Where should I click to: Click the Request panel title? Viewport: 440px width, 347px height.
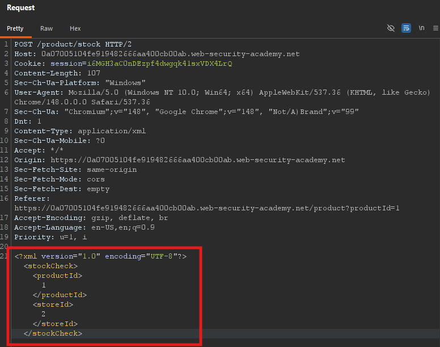tap(21, 8)
